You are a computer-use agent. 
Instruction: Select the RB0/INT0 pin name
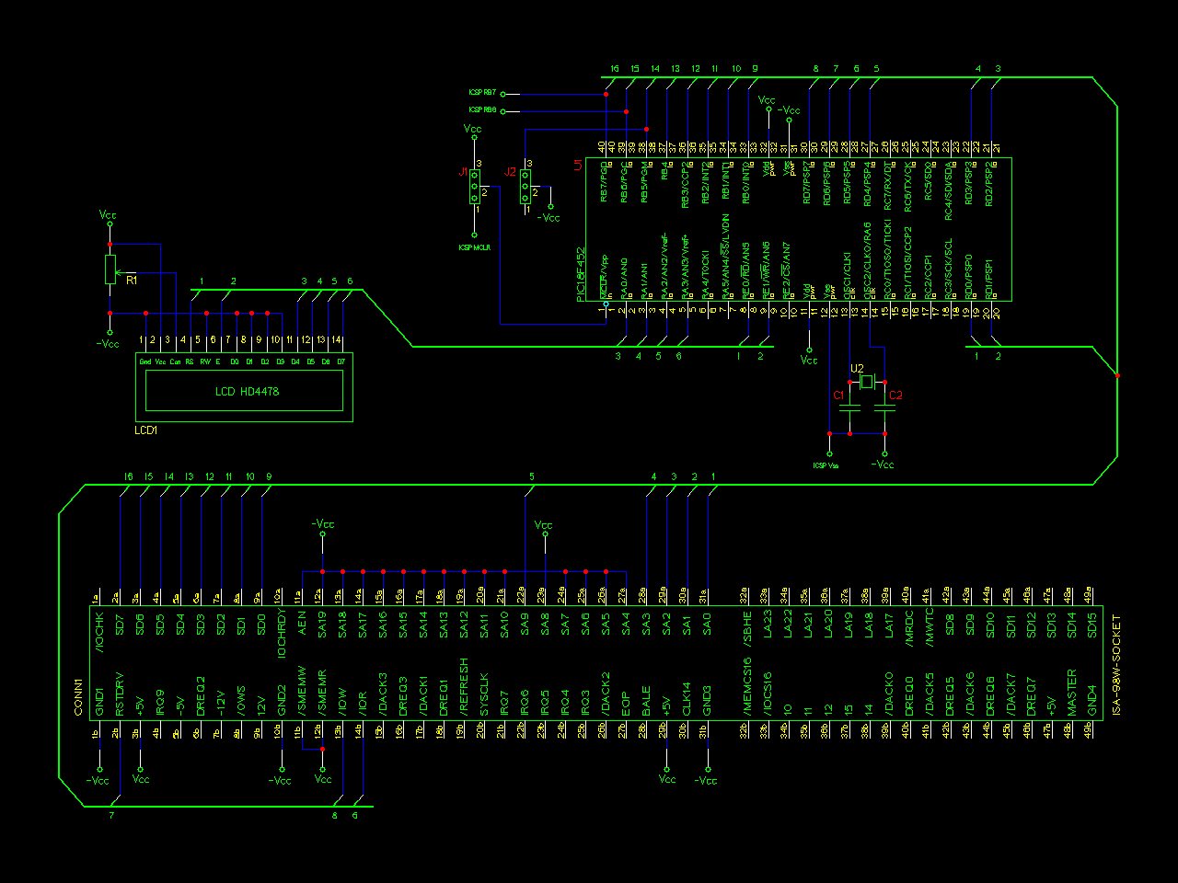coord(745,183)
